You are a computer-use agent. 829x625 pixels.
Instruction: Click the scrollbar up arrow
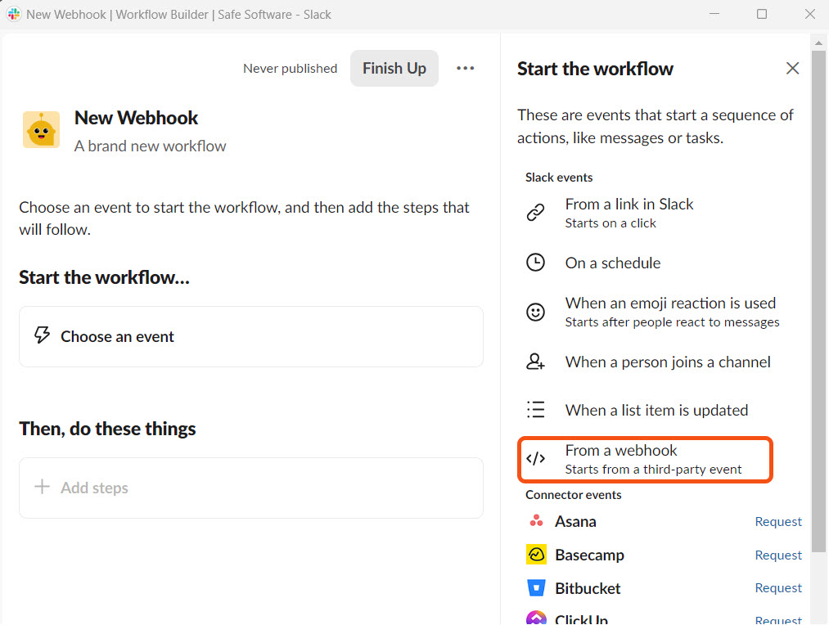pos(818,43)
